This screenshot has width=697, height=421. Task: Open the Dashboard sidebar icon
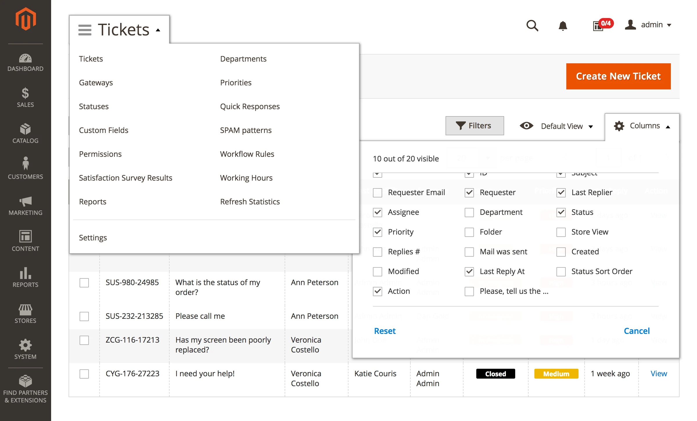(x=26, y=59)
